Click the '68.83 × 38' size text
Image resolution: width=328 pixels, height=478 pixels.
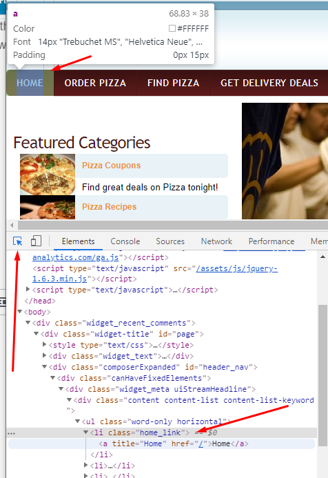click(x=189, y=14)
